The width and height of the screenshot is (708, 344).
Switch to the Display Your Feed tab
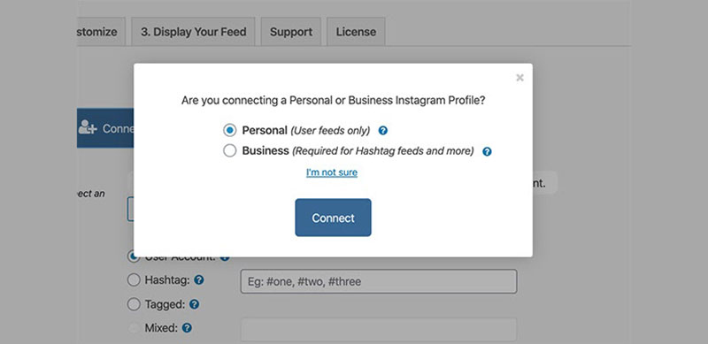pyautogui.click(x=193, y=32)
